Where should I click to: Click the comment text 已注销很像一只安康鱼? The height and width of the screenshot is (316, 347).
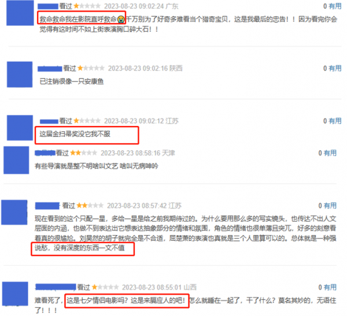tap(72, 81)
